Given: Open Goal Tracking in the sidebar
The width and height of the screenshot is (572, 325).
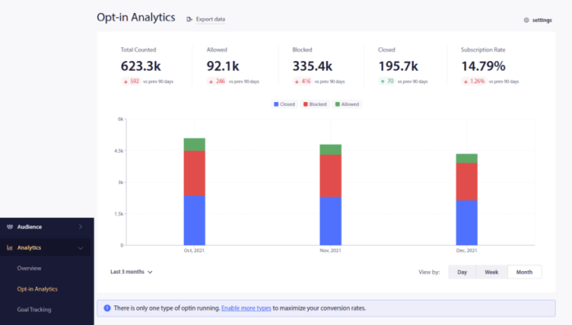Looking at the screenshot, I should click(x=34, y=309).
